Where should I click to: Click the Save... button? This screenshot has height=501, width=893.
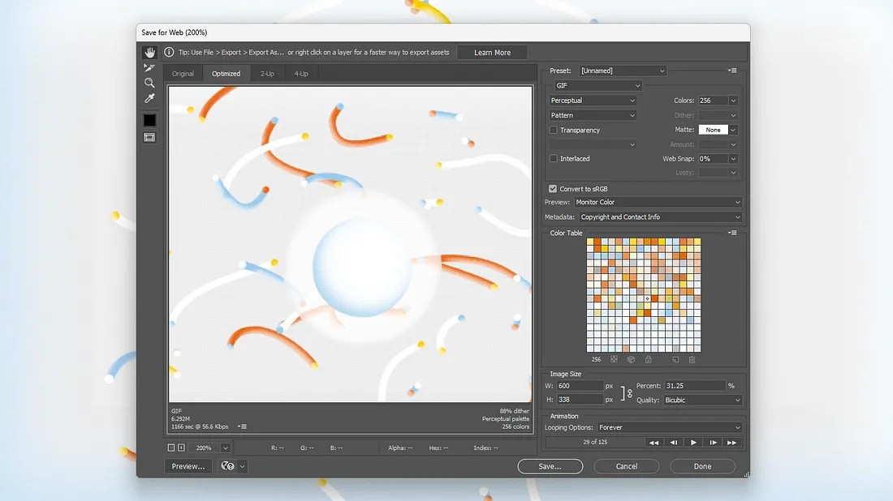click(550, 466)
